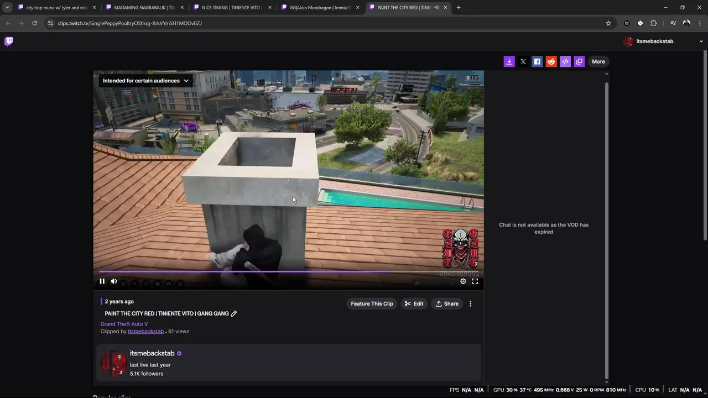Copy the embed code with the </> icon
Image resolution: width=708 pixels, height=398 pixels.
565,61
